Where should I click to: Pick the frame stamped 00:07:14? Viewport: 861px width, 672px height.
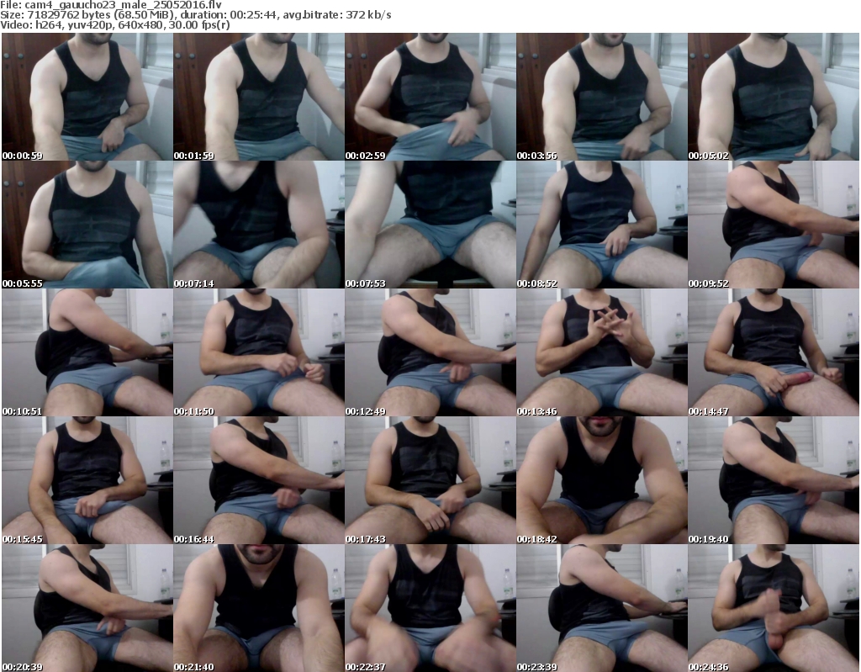(x=259, y=225)
